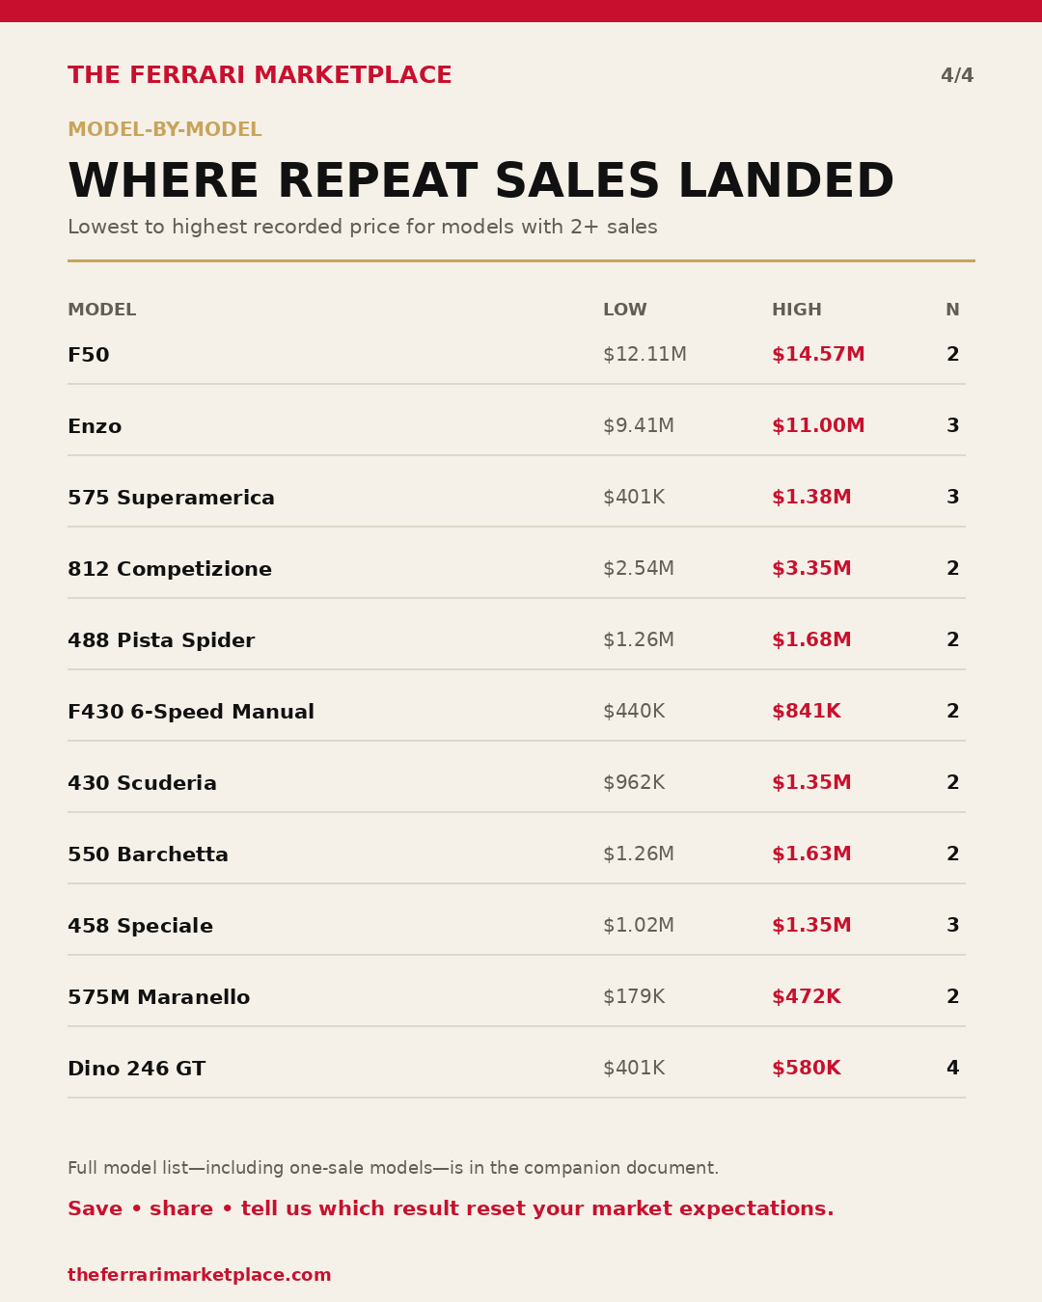Click the 575M Maranello model name
Image resolution: width=1042 pixels, height=1302 pixels.
click(158, 997)
